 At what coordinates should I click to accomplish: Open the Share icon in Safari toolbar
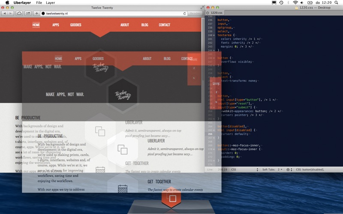pyautogui.click(x=28, y=13)
